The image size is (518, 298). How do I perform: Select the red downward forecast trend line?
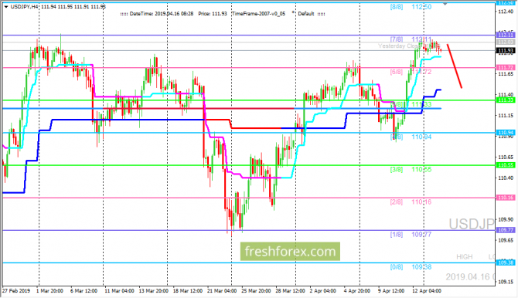(x=455, y=66)
